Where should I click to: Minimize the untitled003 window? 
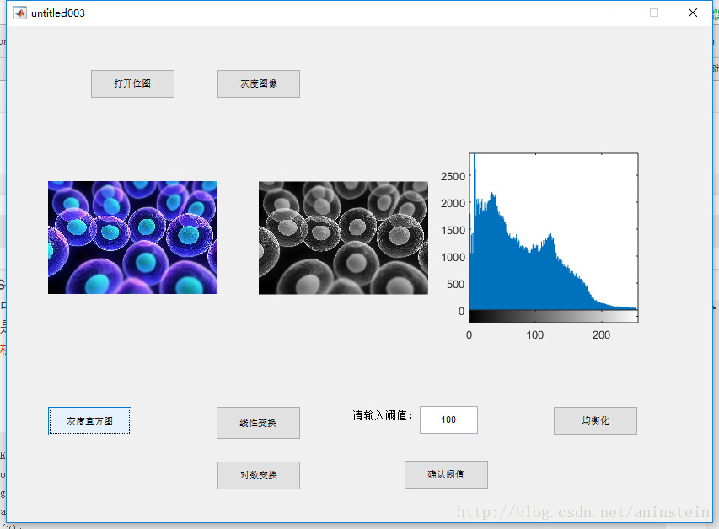(x=616, y=13)
